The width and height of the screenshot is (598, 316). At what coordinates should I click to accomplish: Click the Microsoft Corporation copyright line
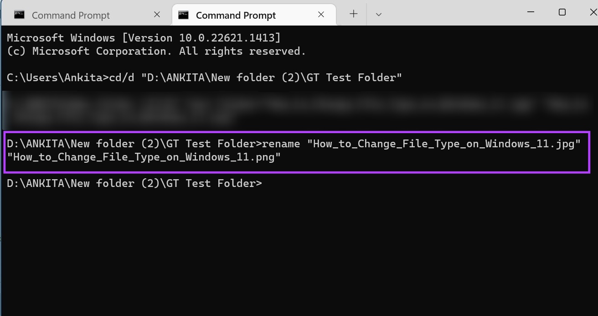pos(155,51)
